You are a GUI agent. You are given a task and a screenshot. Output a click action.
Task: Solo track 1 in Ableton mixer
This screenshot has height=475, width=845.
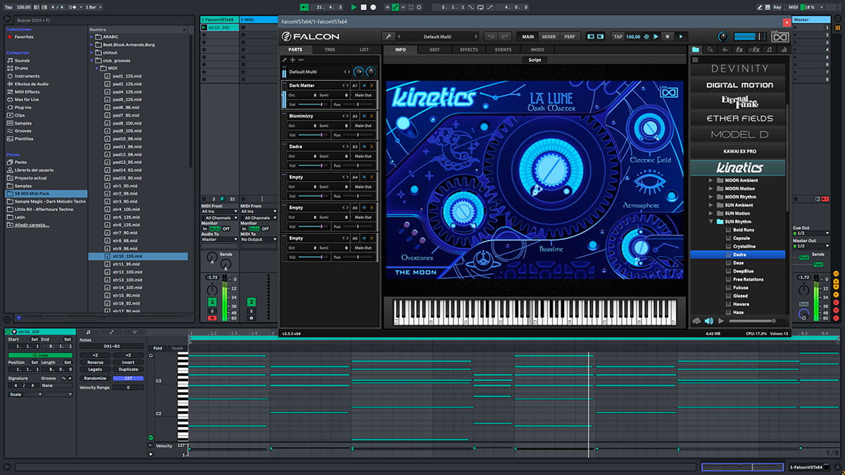[212, 310]
